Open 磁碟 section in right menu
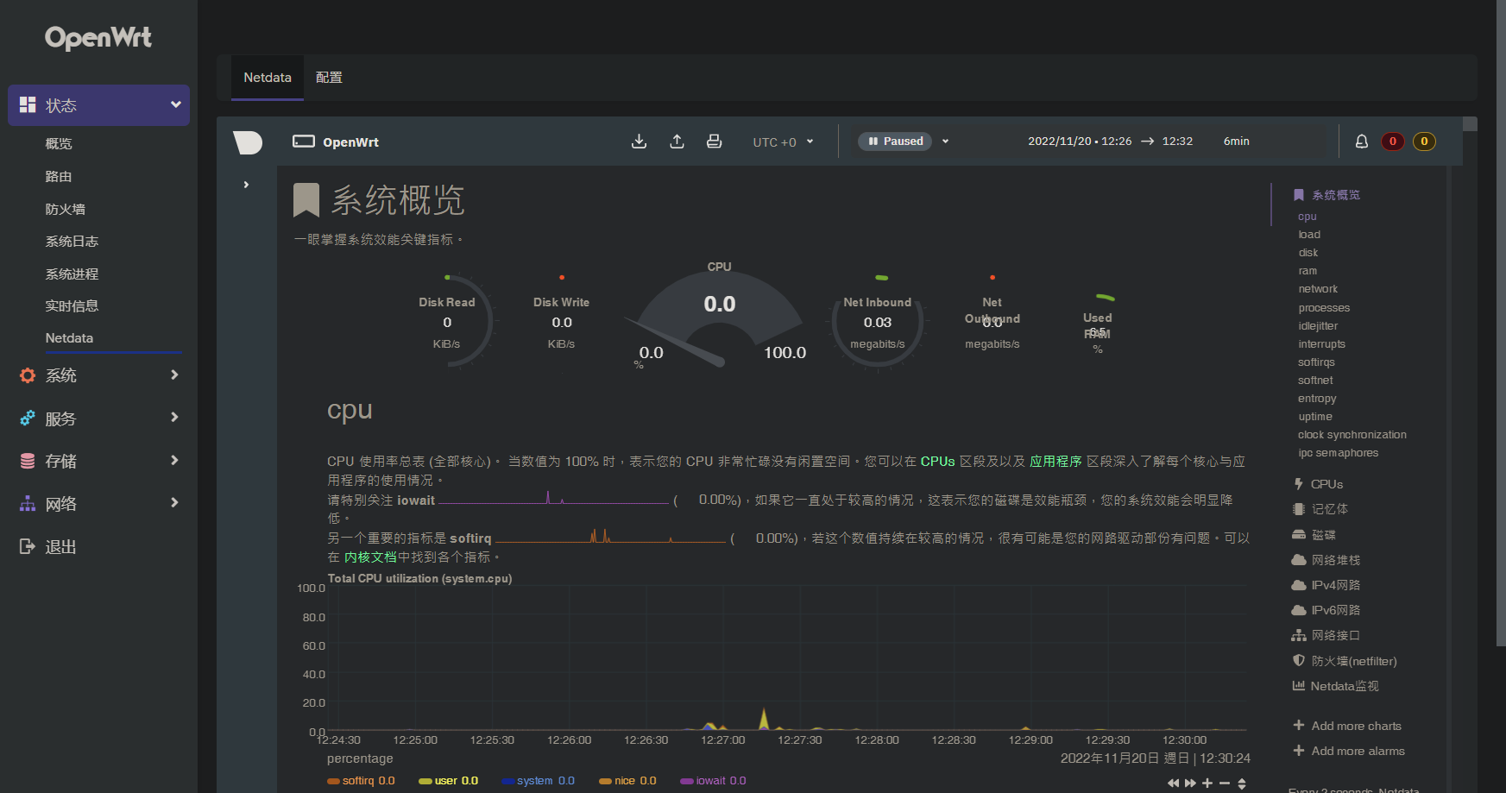Viewport: 1506px width, 793px height. point(1314,535)
